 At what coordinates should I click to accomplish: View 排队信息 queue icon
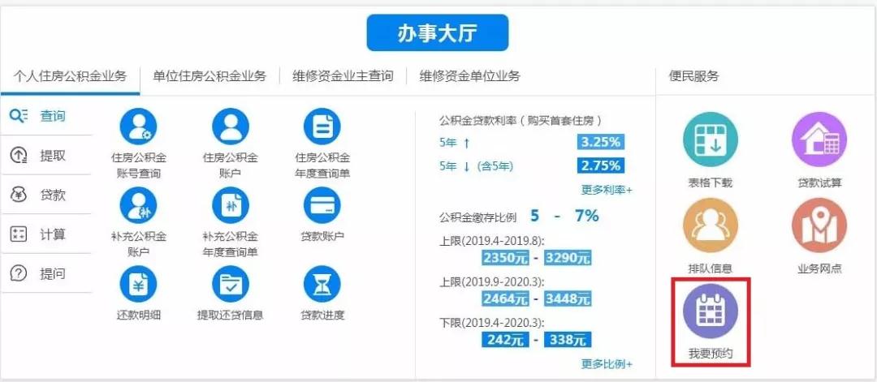[711, 225]
